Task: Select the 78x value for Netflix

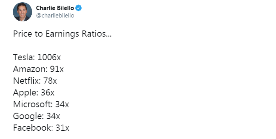Action: point(50,81)
